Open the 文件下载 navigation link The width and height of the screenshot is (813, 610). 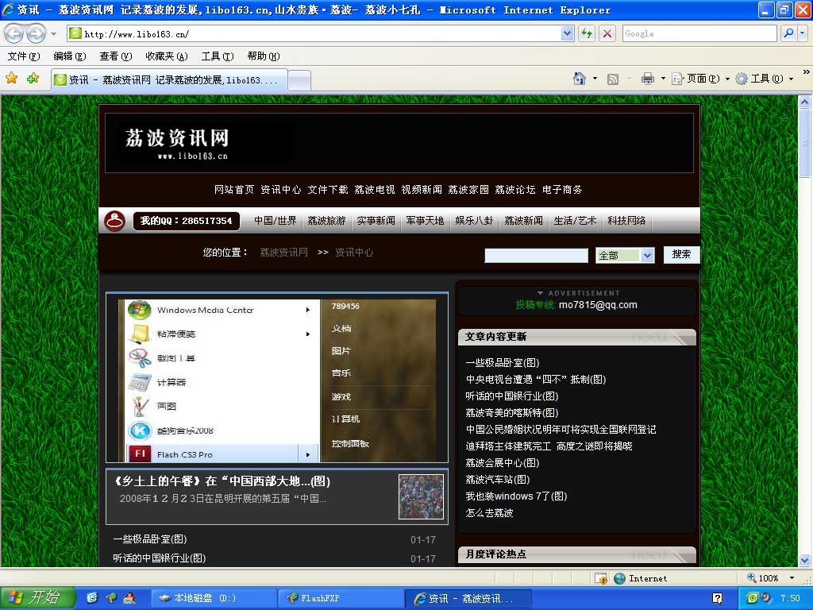328,189
